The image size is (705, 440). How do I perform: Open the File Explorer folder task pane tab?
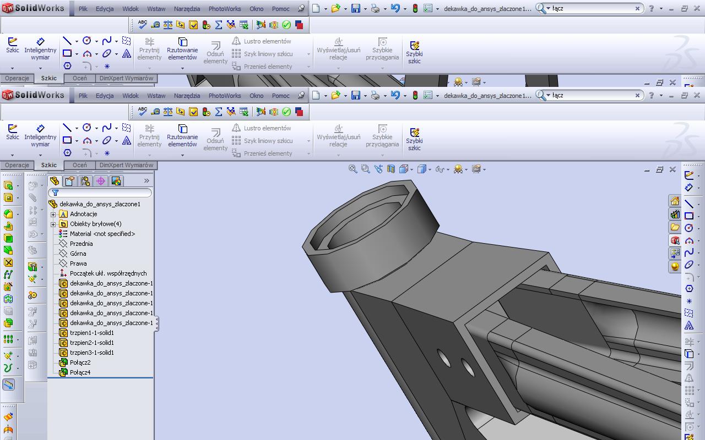[675, 227]
